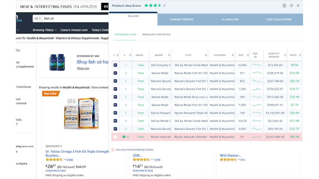The image size is (319, 179).
Task: Click price $26.95 in row 7
Action: [x=294, y=113]
